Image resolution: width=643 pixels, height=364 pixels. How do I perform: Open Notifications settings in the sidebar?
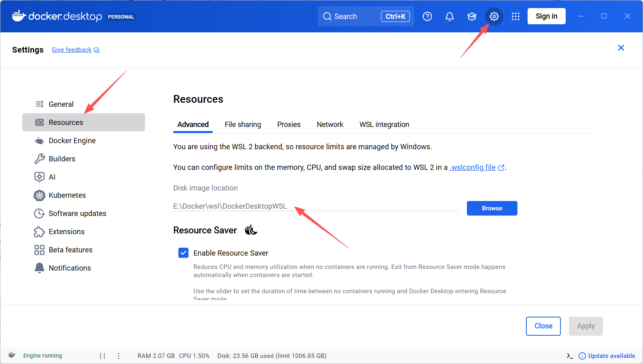(83, 268)
